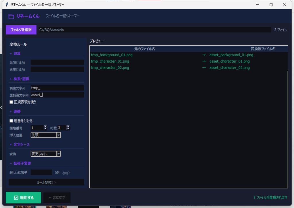This screenshot has height=208, width=294.
Task: Click the プレビュー panel heading
Action: (97, 41)
